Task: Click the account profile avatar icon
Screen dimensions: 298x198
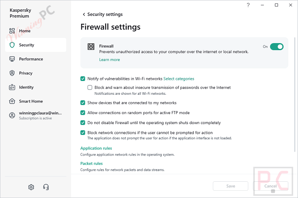Action: (12, 115)
